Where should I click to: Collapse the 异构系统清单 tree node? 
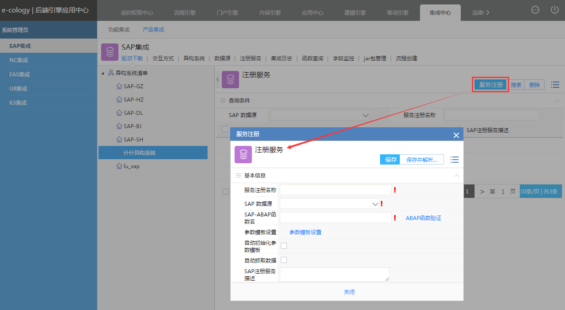(x=103, y=73)
